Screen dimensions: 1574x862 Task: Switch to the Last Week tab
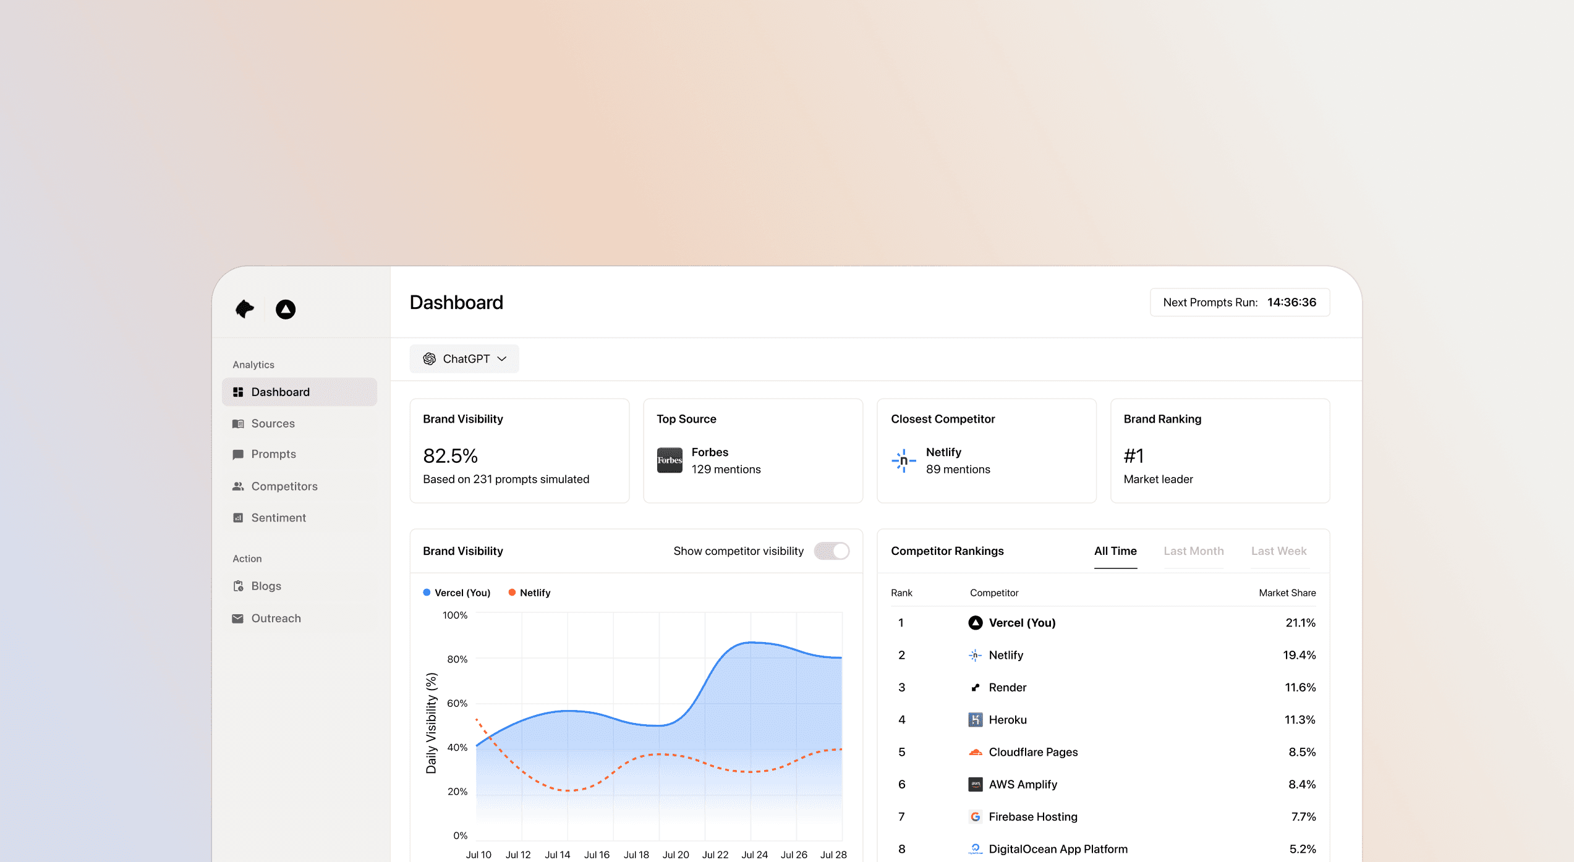coord(1278,551)
